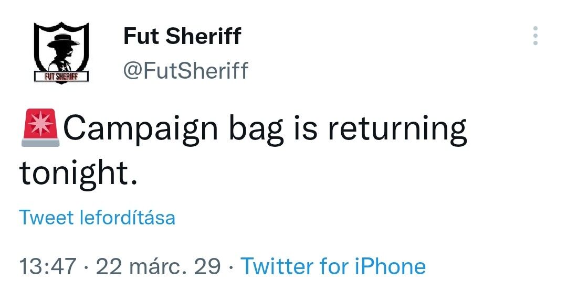Translate tweet via "Tweet lefordítása"
Viewport: 567px width, 291px height.
97,217
